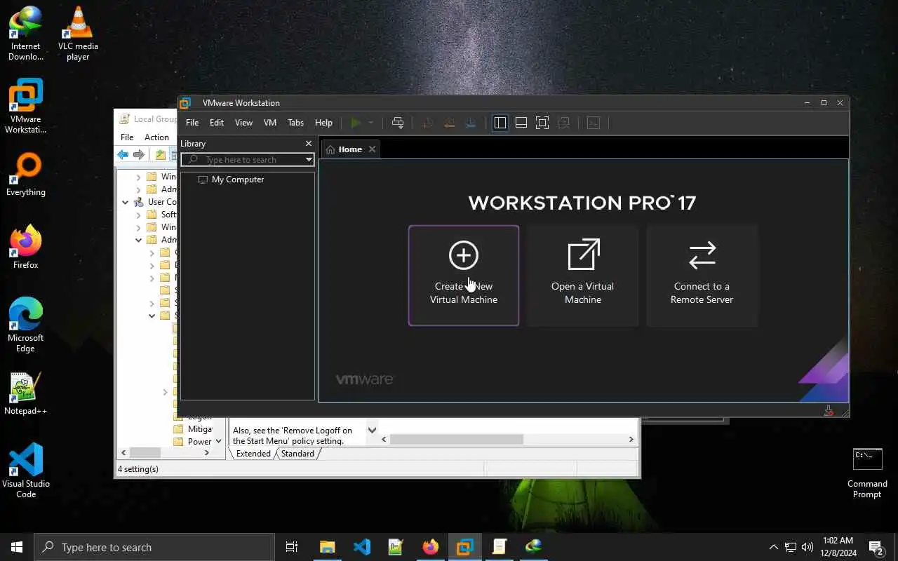898x561 pixels.
Task: Click the Take Snapshot toolbar icon
Action: click(x=427, y=123)
